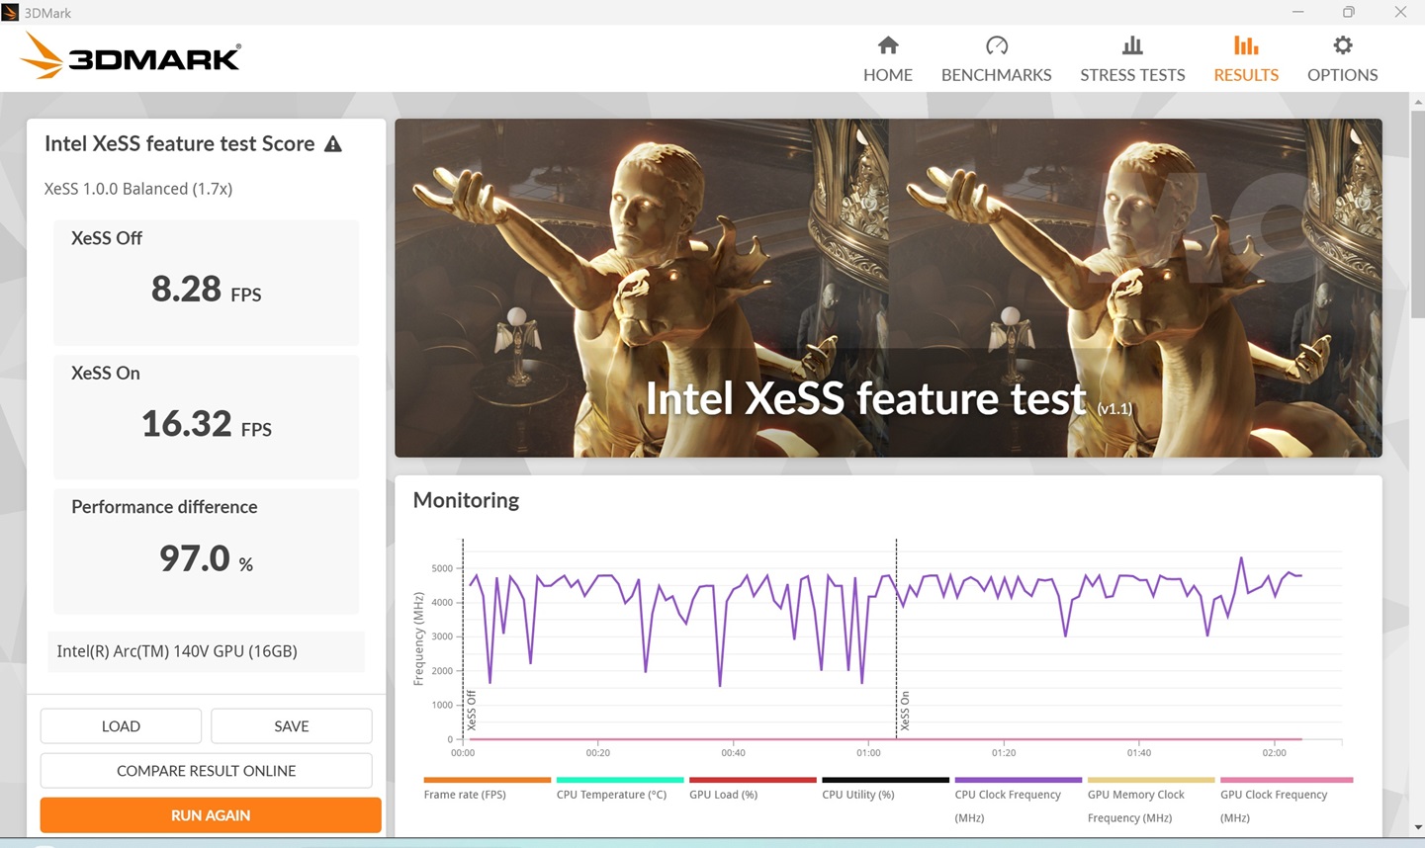Click the 3DMark title bar app icon
This screenshot has height=848, width=1425.
11,12
